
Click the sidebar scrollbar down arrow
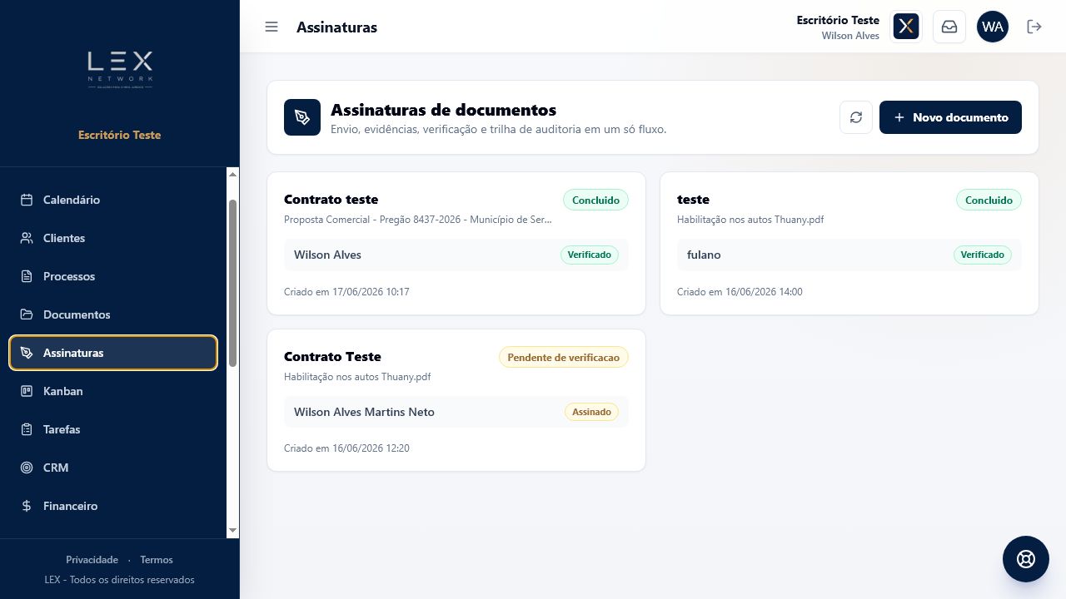tap(232, 530)
